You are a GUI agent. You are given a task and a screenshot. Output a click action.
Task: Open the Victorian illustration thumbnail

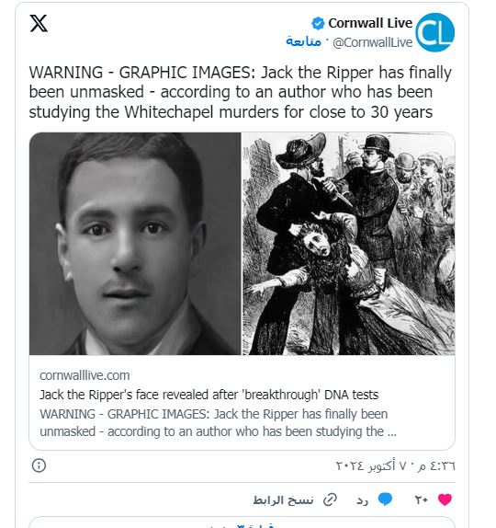[348, 244]
